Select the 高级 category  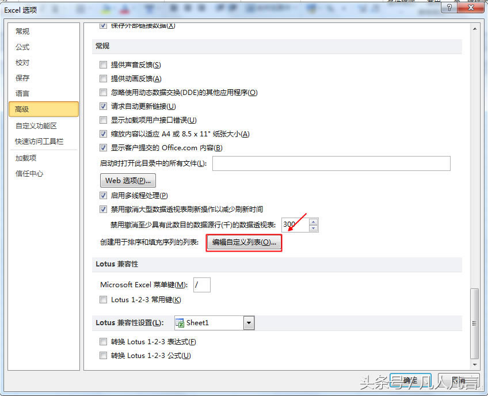(x=44, y=109)
